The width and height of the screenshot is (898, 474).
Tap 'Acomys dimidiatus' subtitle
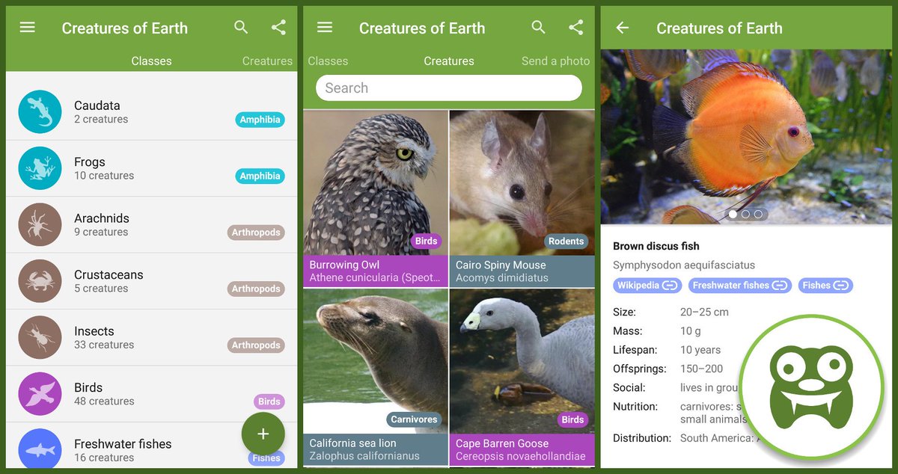point(502,278)
